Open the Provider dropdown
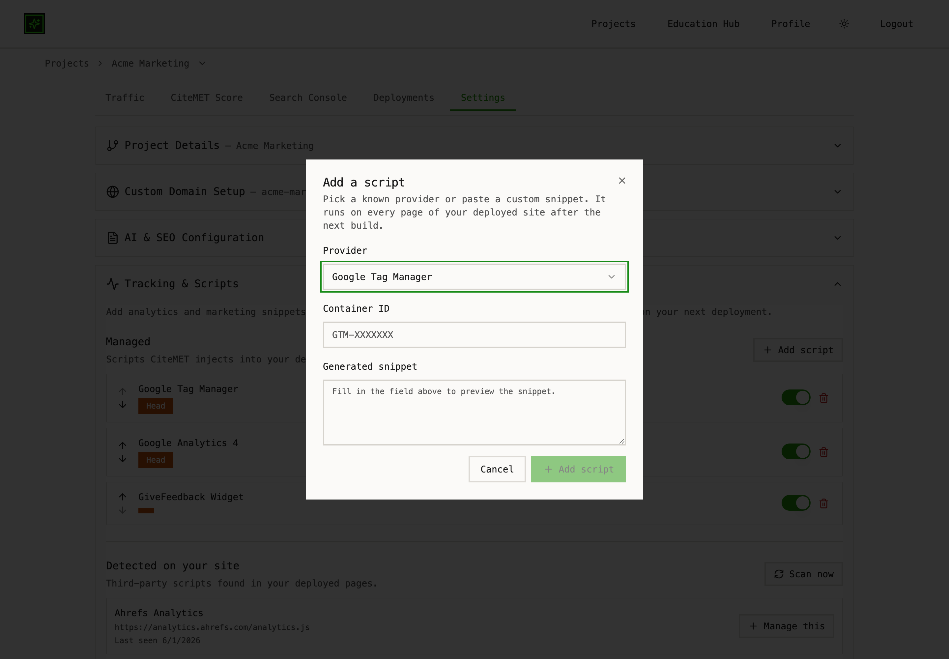This screenshot has height=659, width=949. tap(474, 277)
